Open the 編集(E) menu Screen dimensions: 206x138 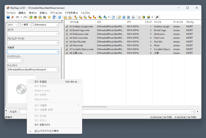[22, 13]
